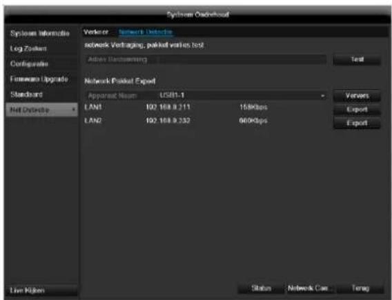Click the Terug button
The width and height of the screenshot is (392, 300).
(360, 288)
